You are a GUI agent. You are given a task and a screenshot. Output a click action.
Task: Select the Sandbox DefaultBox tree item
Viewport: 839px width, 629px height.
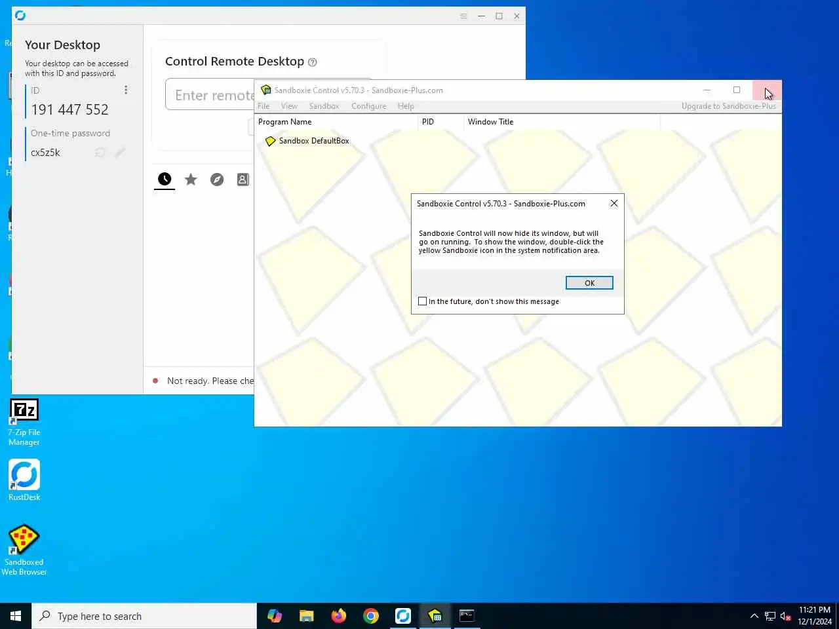(314, 141)
